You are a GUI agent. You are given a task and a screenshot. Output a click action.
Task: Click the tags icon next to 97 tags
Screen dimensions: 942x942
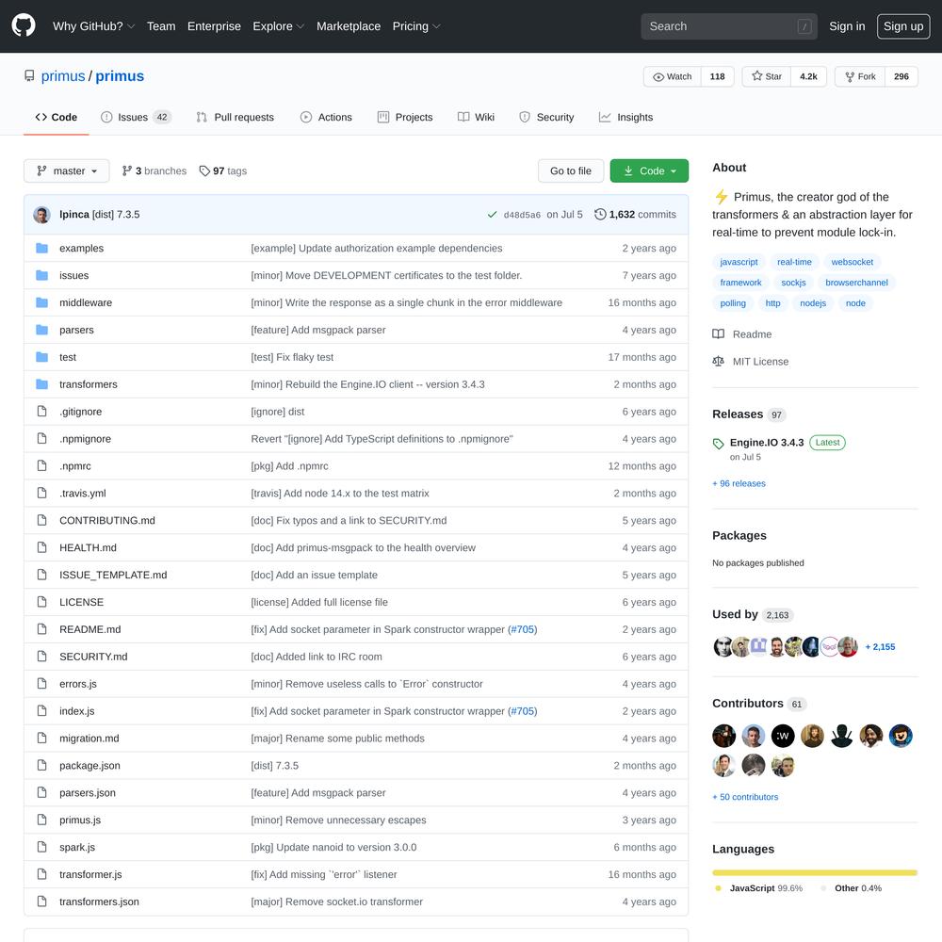click(204, 171)
